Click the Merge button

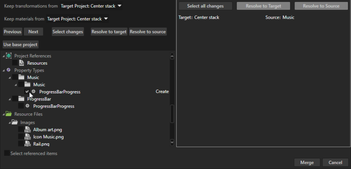(307, 162)
